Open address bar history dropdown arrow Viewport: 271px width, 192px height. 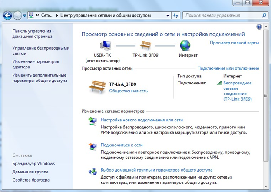click(x=168, y=15)
